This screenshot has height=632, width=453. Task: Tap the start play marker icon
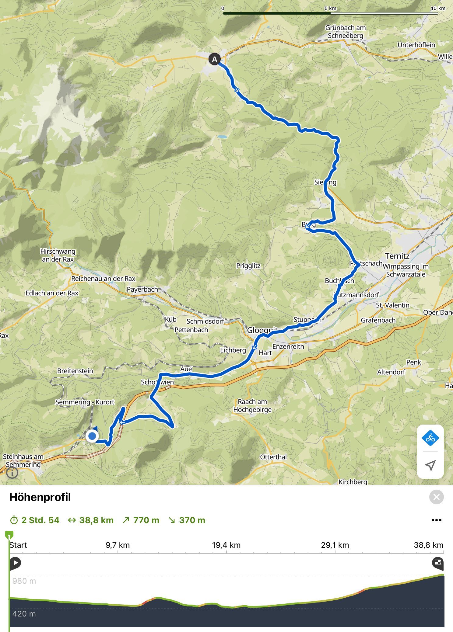click(15, 563)
